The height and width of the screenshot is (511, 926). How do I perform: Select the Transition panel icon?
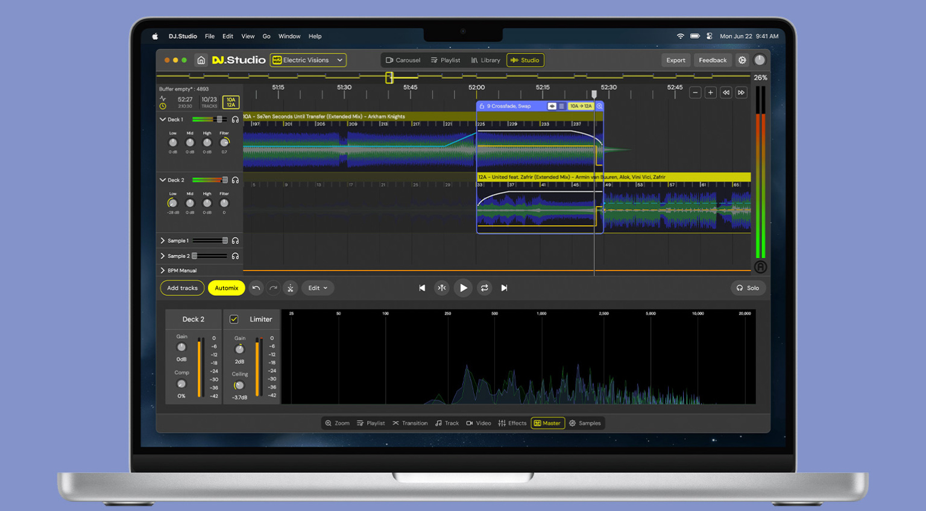click(410, 422)
